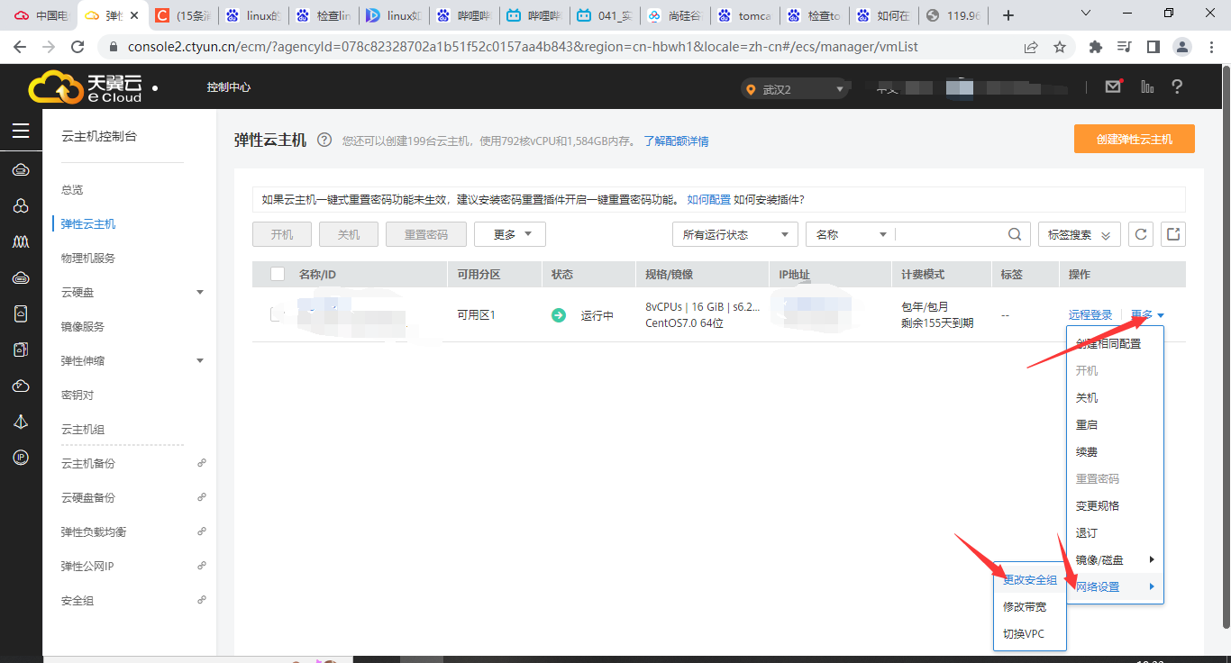Open the browser extensions puzzle icon
Screen dimensions: 1231x663
1096,47
